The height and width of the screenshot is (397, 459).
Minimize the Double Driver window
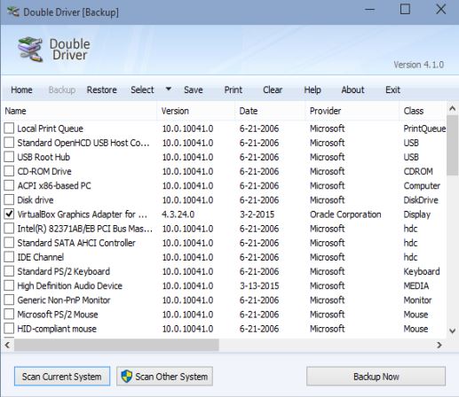coord(369,10)
